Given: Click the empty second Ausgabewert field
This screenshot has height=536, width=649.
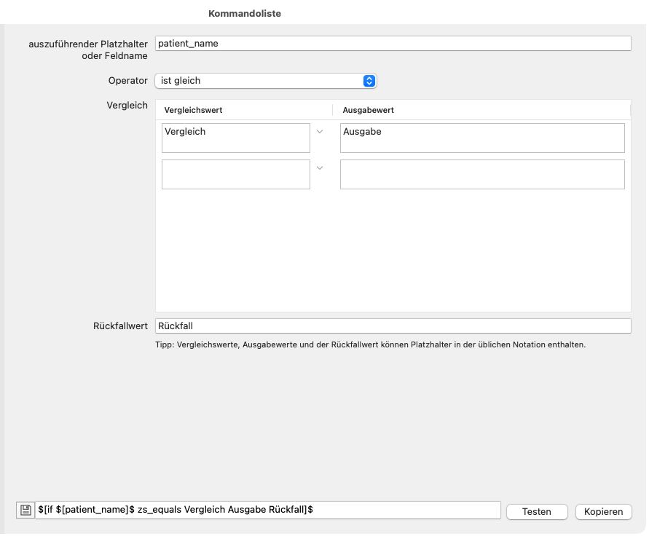Looking at the screenshot, I should [x=482, y=174].
